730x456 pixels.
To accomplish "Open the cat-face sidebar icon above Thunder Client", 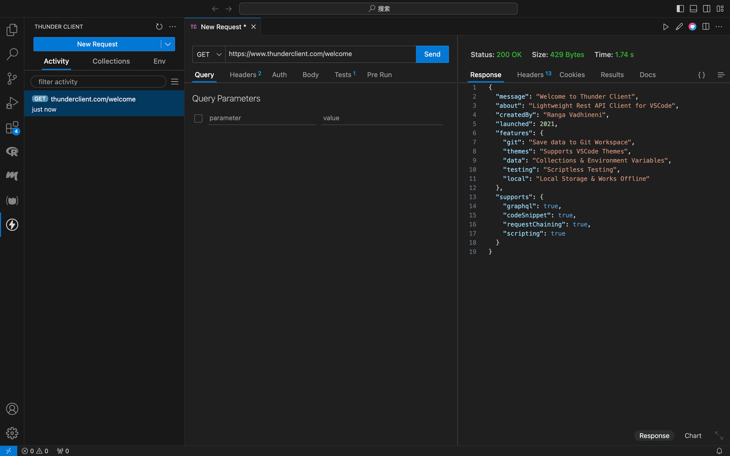I will click(12, 200).
